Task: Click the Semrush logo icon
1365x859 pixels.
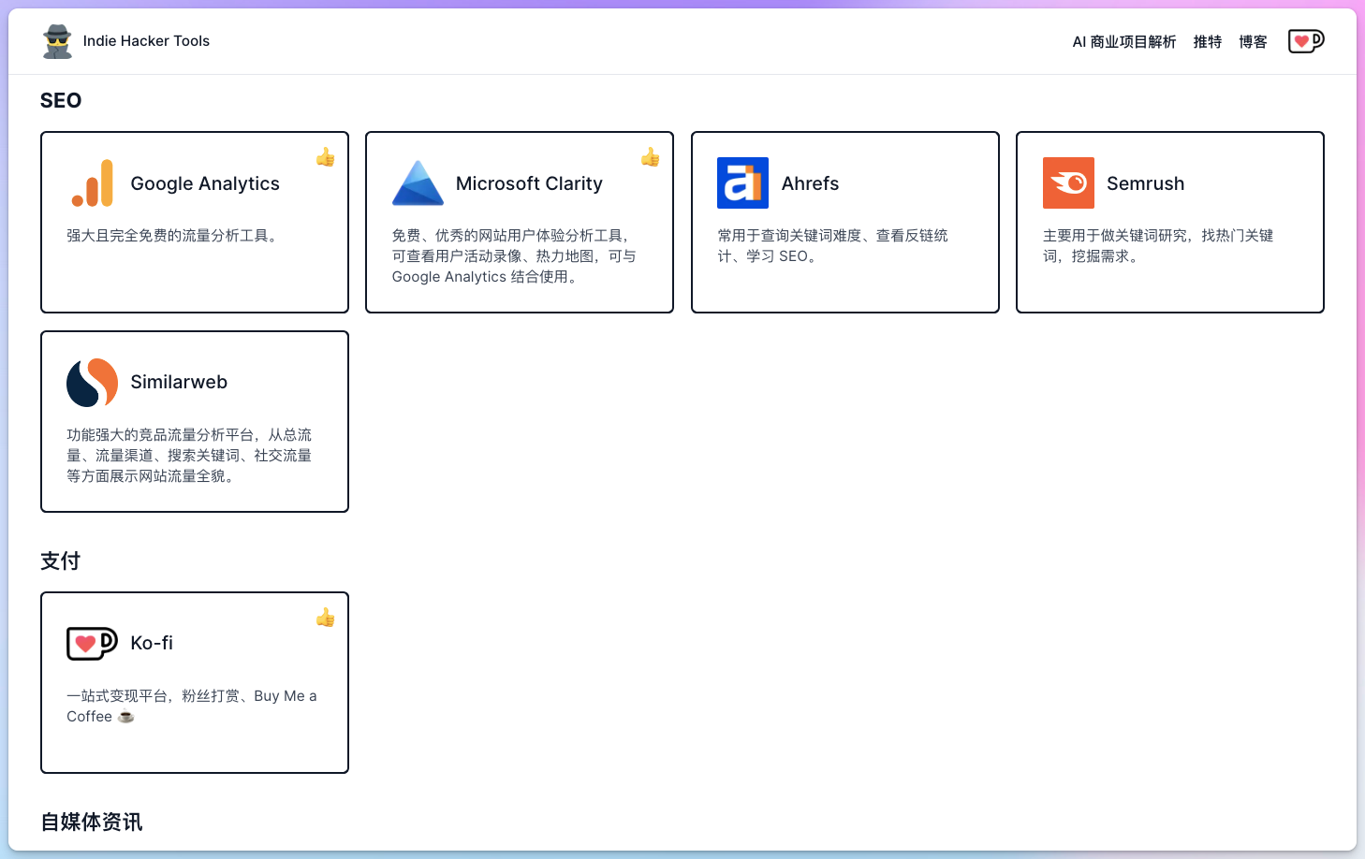Action: click(x=1068, y=182)
